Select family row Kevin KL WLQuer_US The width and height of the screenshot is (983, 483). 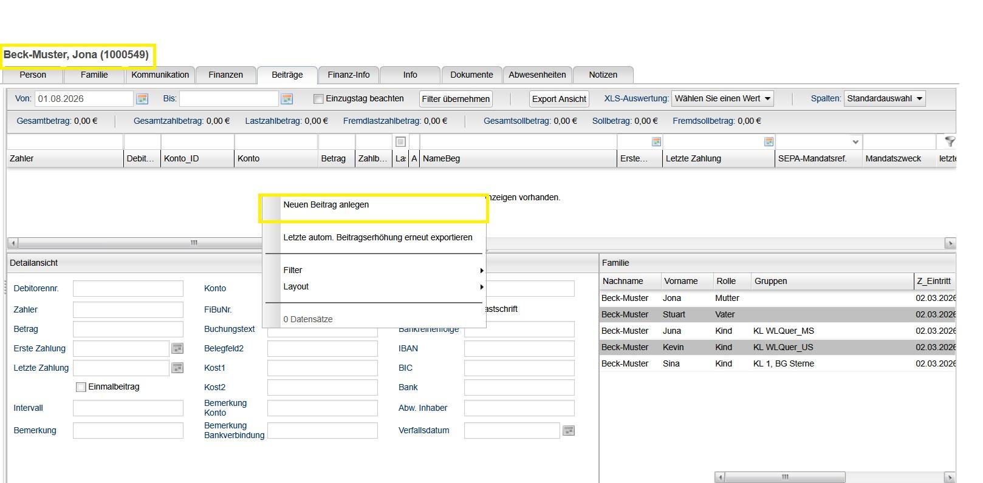coord(778,348)
